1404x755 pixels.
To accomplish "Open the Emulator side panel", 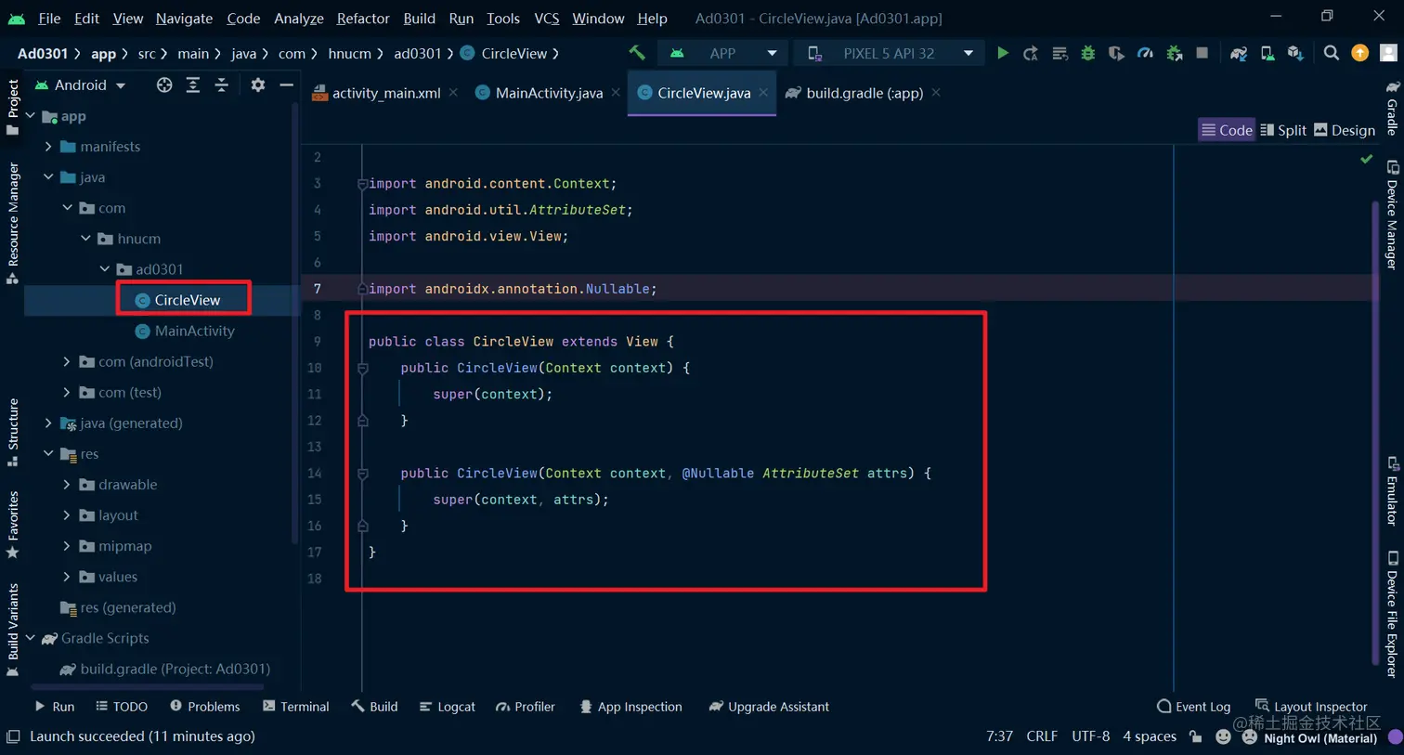I will 1392,491.
